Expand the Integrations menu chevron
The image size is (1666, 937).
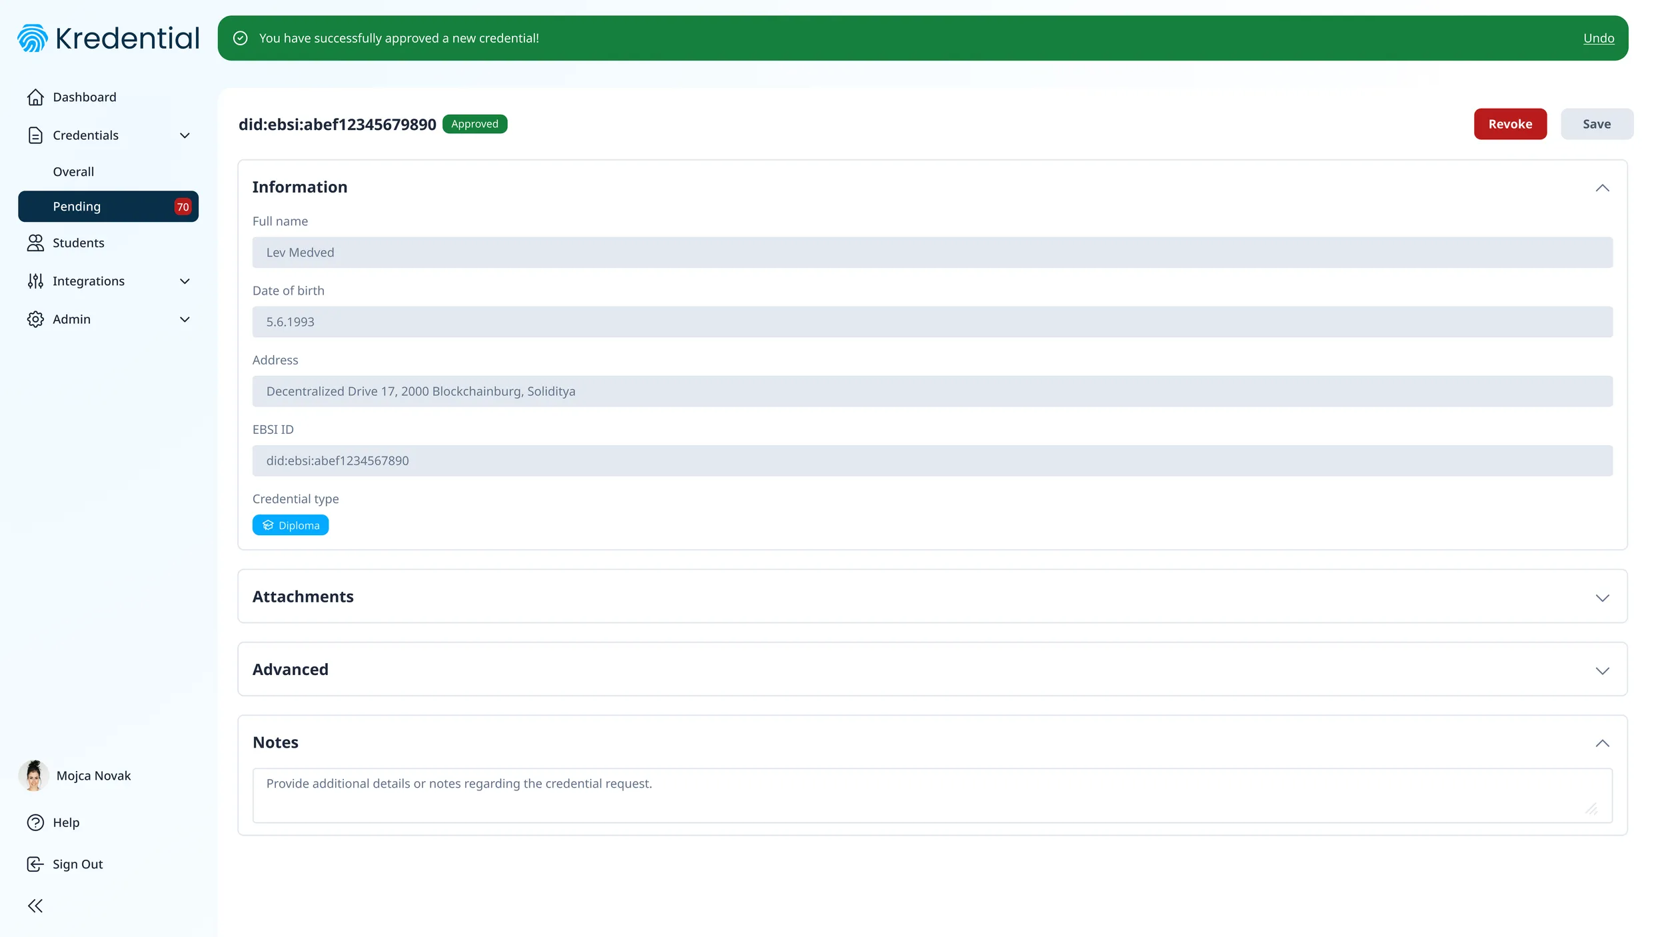(185, 281)
